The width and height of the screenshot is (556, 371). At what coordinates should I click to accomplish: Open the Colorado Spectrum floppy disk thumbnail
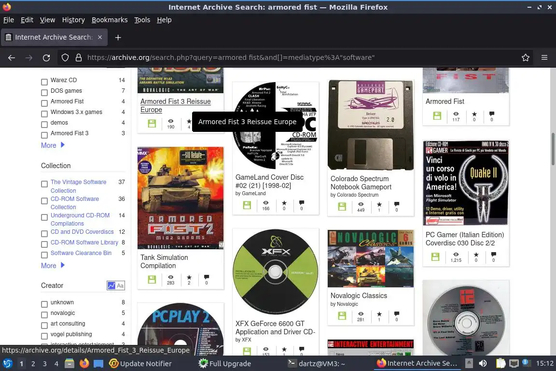pyautogui.click(x=371, y=125)
